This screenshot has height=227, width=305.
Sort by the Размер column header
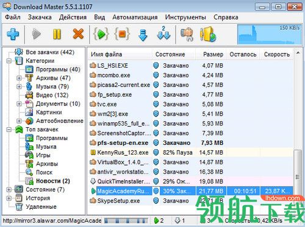coord(210,54)
